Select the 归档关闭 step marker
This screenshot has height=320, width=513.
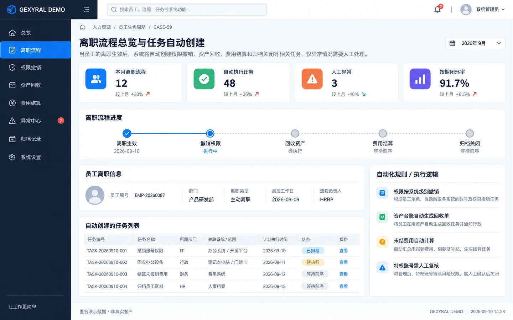click(x=470, y=133)
